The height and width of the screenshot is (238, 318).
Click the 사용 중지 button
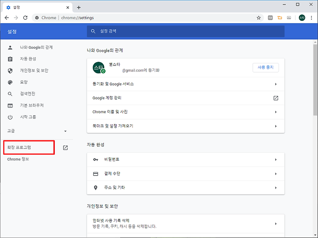point(265,68)
